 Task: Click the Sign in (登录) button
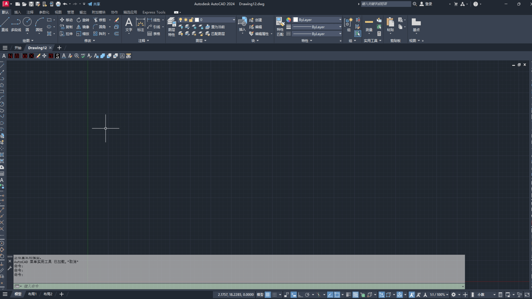point(426,4)
